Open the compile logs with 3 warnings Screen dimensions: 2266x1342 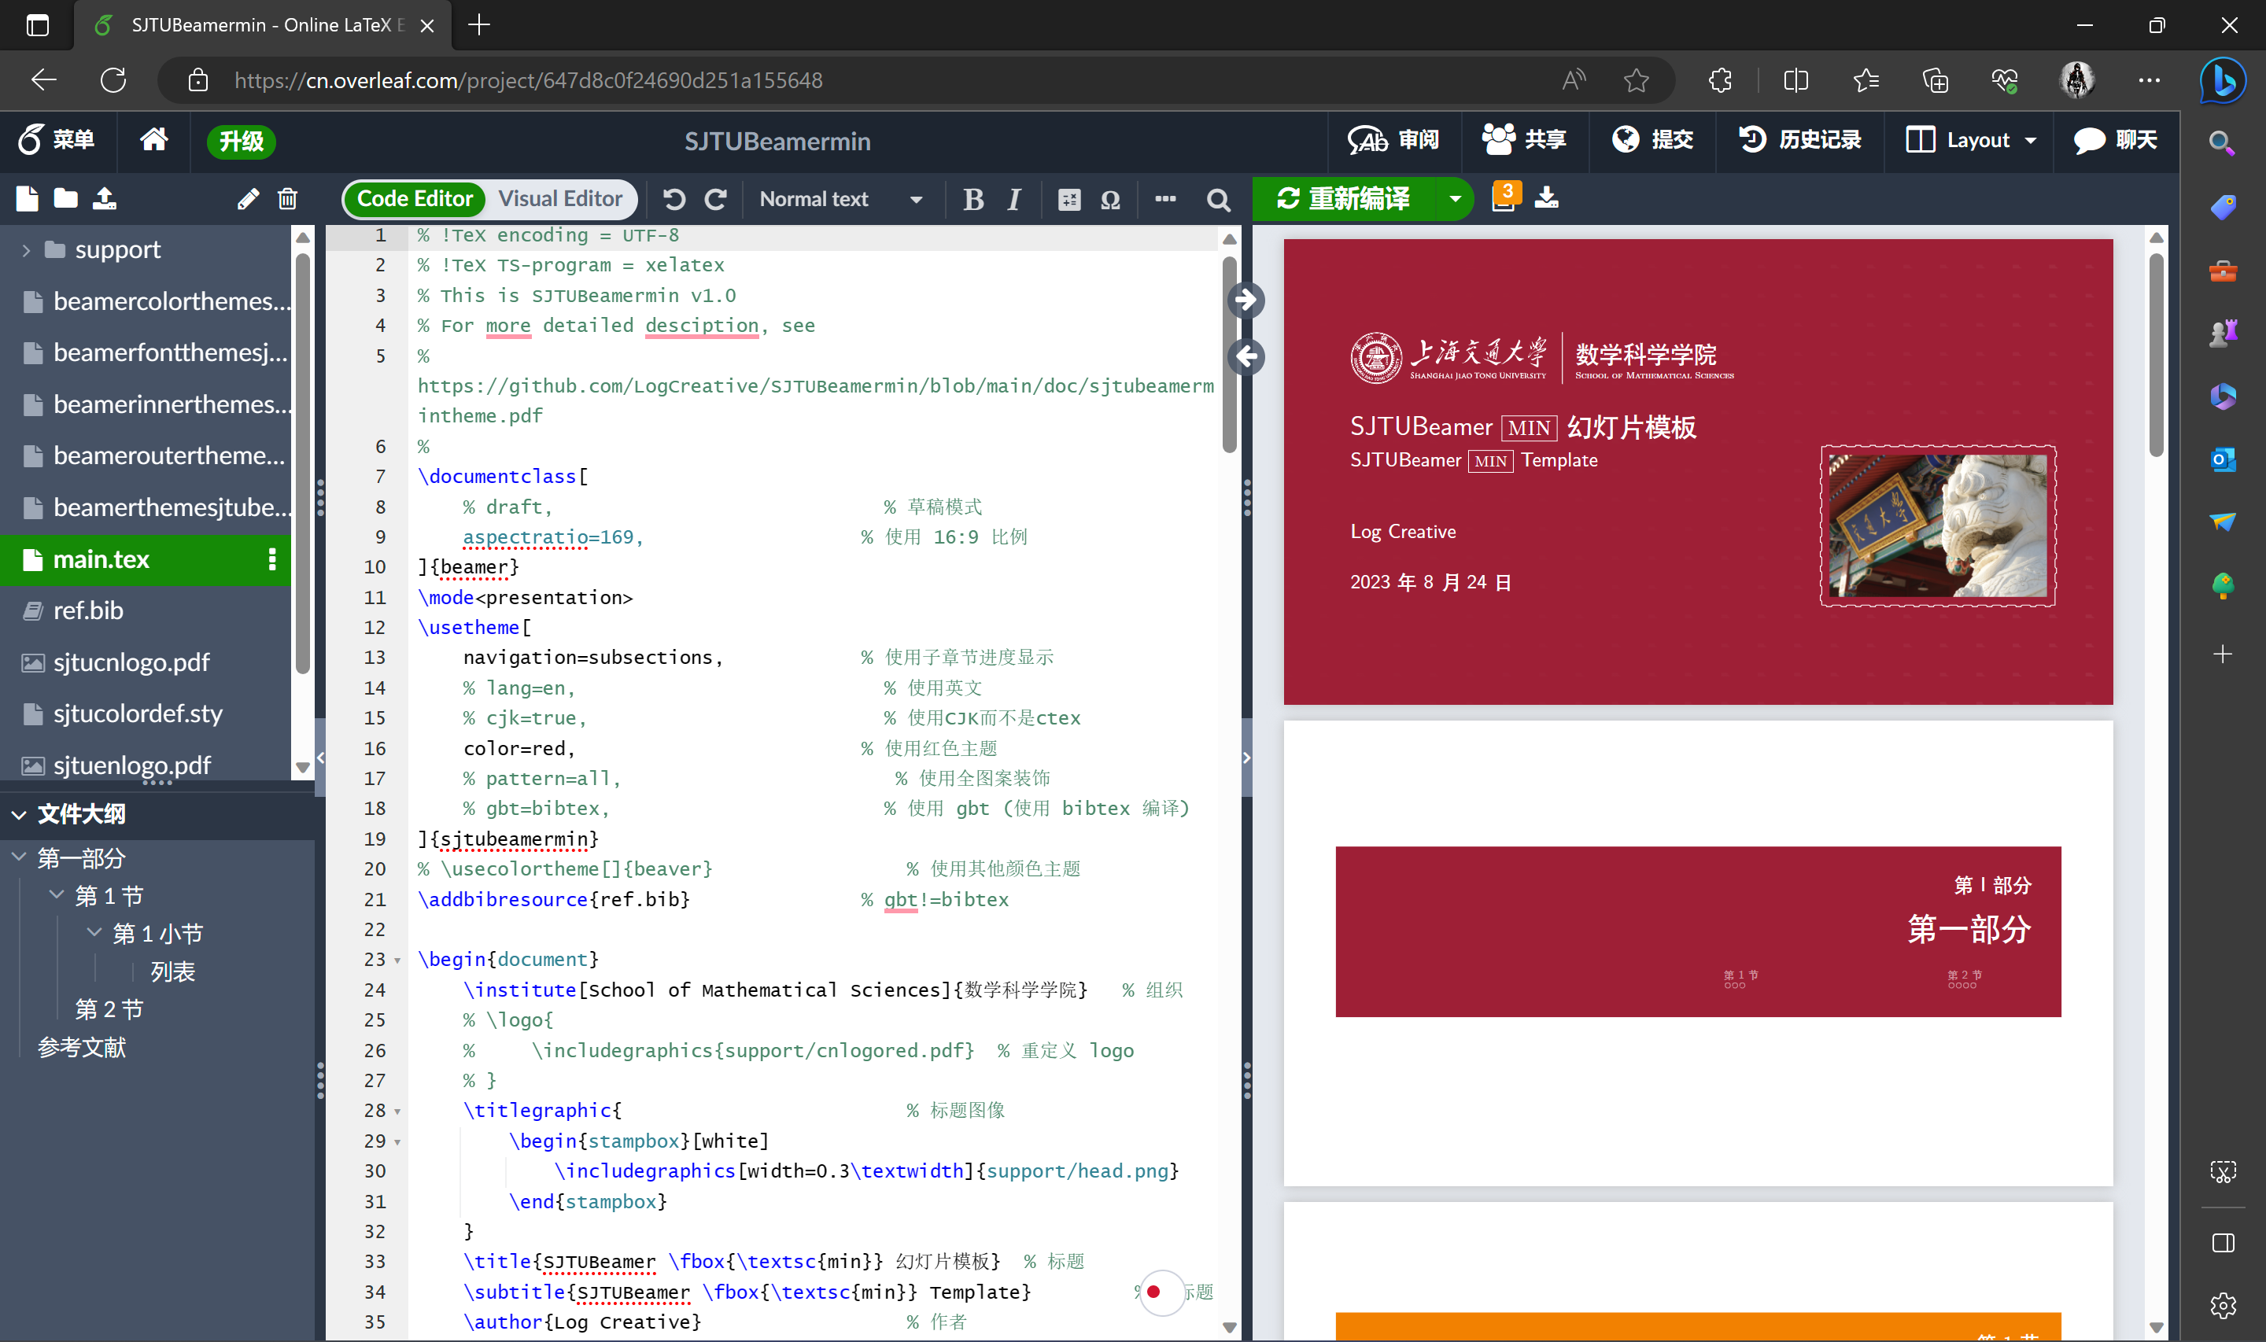(x=1504, y=195)
